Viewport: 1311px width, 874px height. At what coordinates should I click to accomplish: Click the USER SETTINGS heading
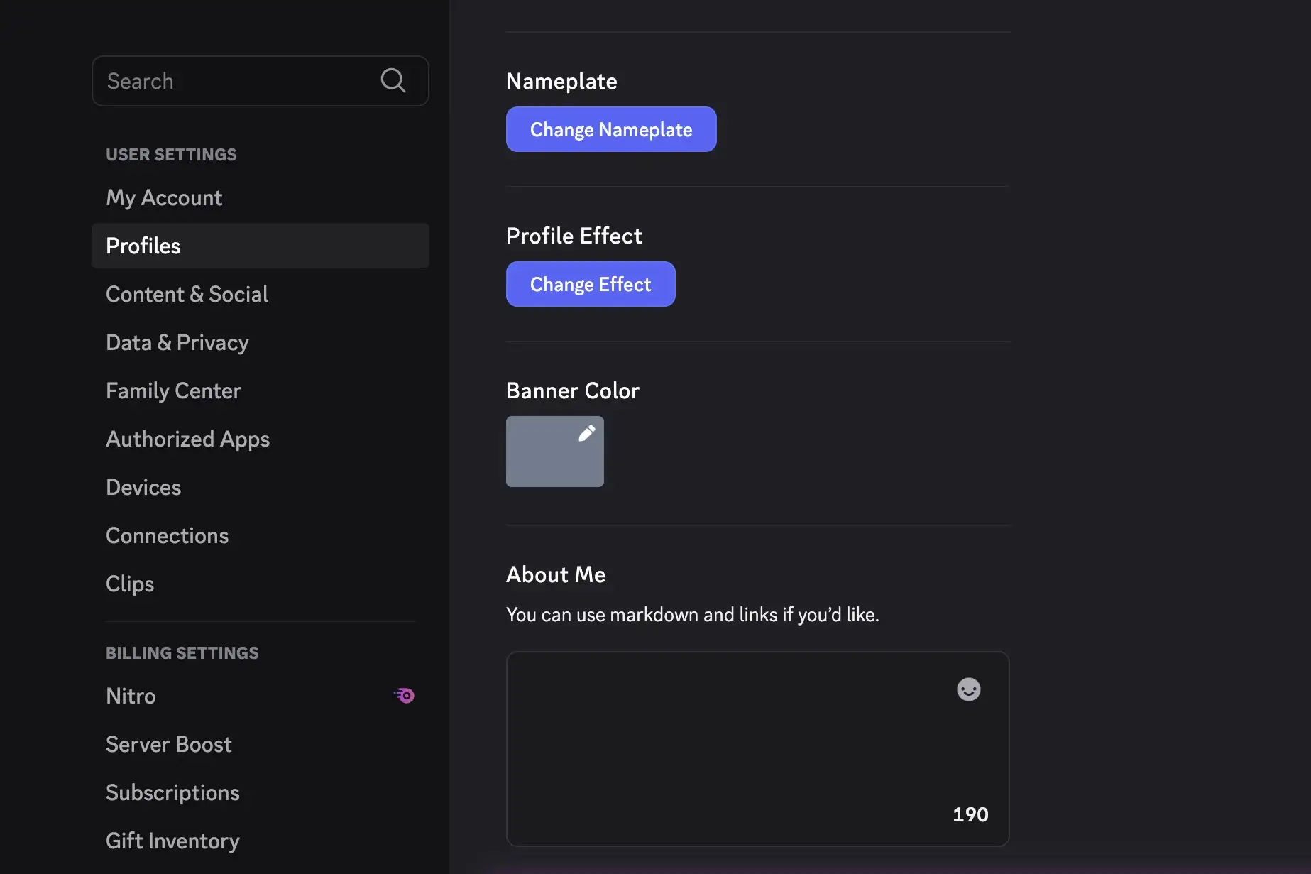click(x=171, y=154)
